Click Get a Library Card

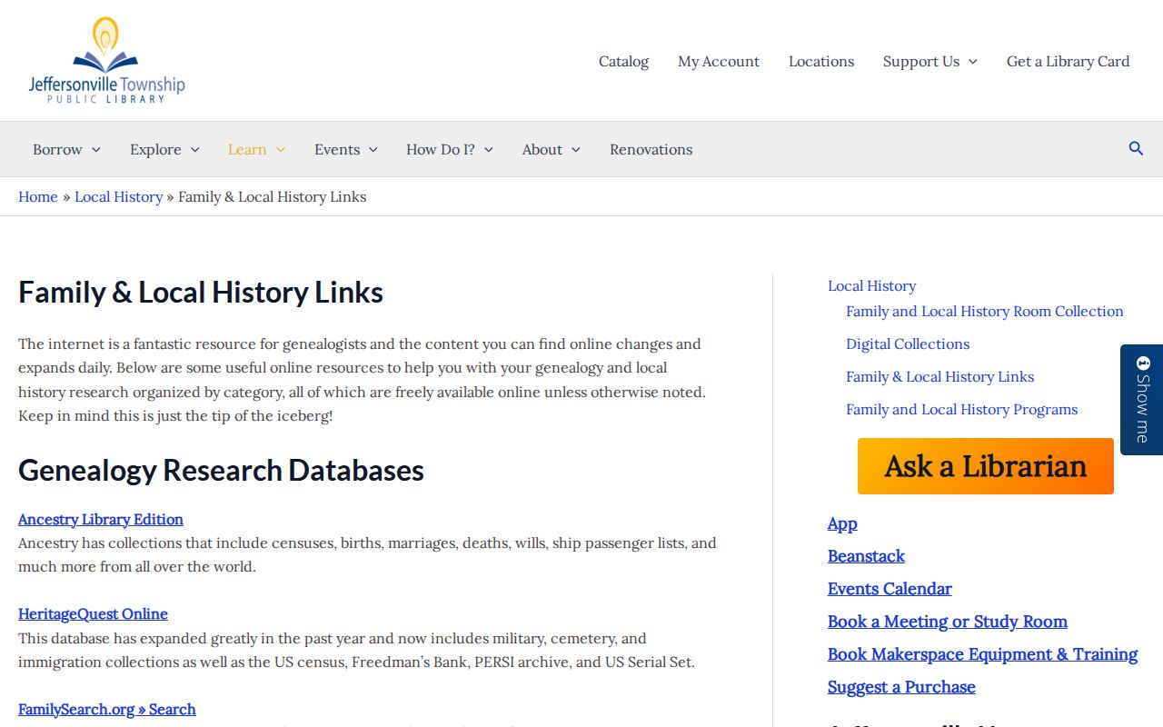pyautogui.click(x=1069, y=61)
